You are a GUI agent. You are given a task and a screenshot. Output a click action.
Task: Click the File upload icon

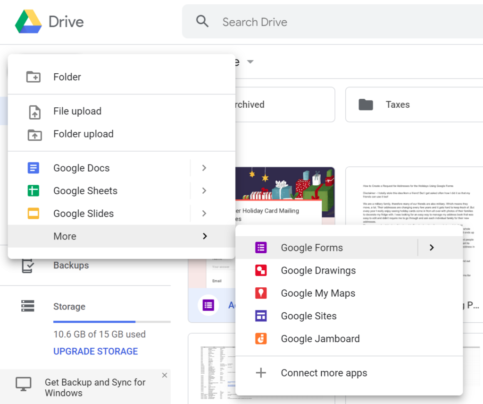tap(34, 112)
